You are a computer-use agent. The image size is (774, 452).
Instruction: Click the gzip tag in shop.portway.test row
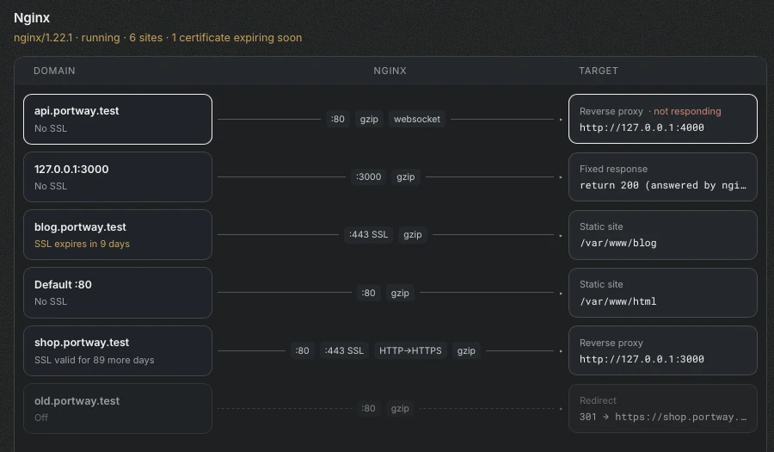(466, 350)
